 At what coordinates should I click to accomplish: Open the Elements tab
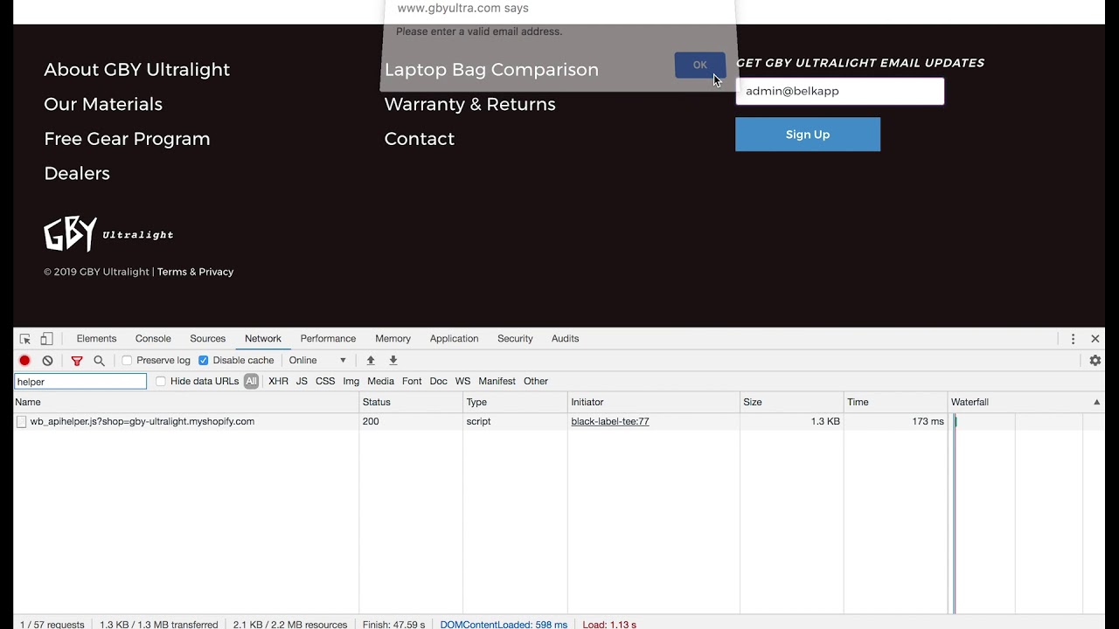pos(96,338)
